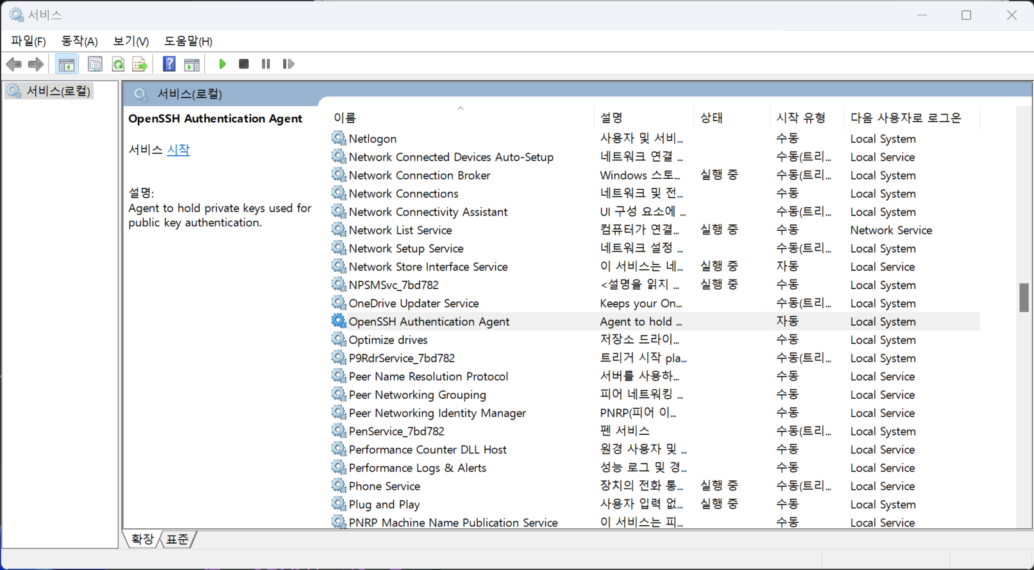
Task: Click the Stop Service square icon
Action: [244, 64]
